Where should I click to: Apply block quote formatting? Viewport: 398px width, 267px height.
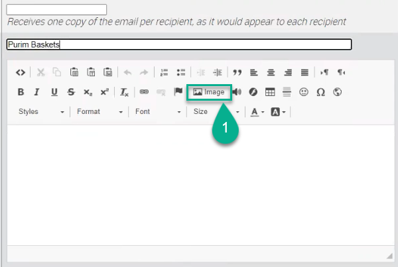237,72
